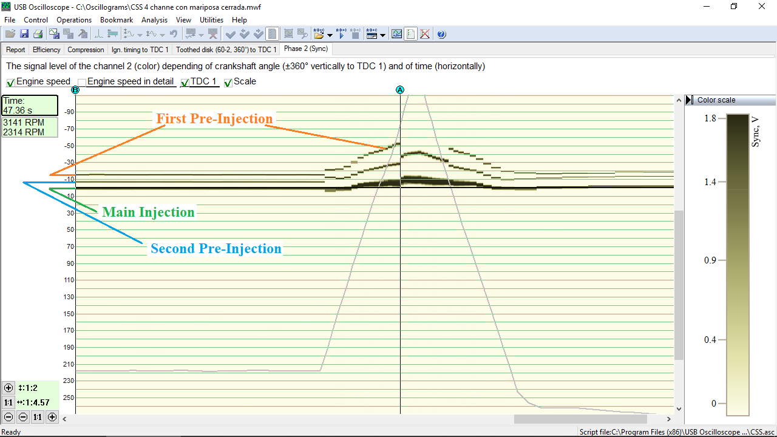This screenshot has width=777, height=437.
Task: Click the open file folder icon
Action: tap(10, 34)
